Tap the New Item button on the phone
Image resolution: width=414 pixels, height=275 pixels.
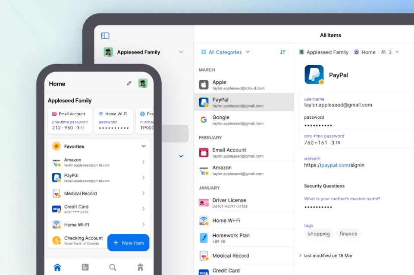(129, 243)
